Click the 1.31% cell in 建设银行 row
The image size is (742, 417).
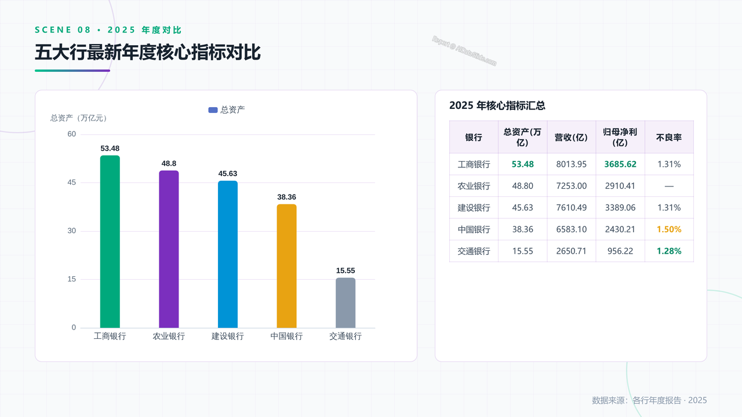point(669,208)
